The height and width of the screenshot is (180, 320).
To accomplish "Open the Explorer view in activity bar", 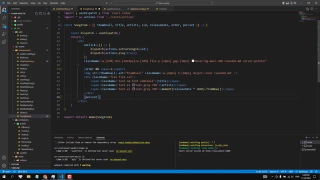I will click(x=4, y=10).
